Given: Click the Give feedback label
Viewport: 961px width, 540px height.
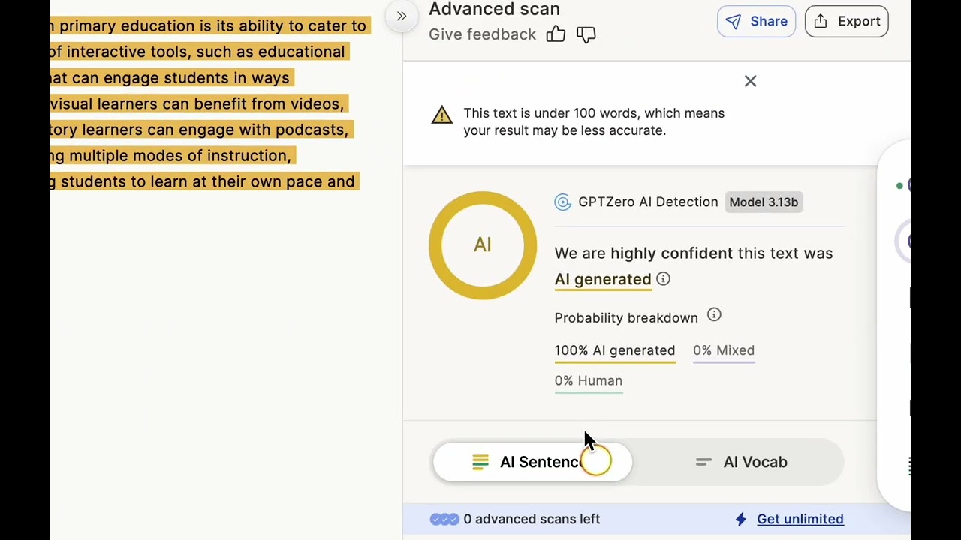Looking at the screenshot, I should point(482,34).
